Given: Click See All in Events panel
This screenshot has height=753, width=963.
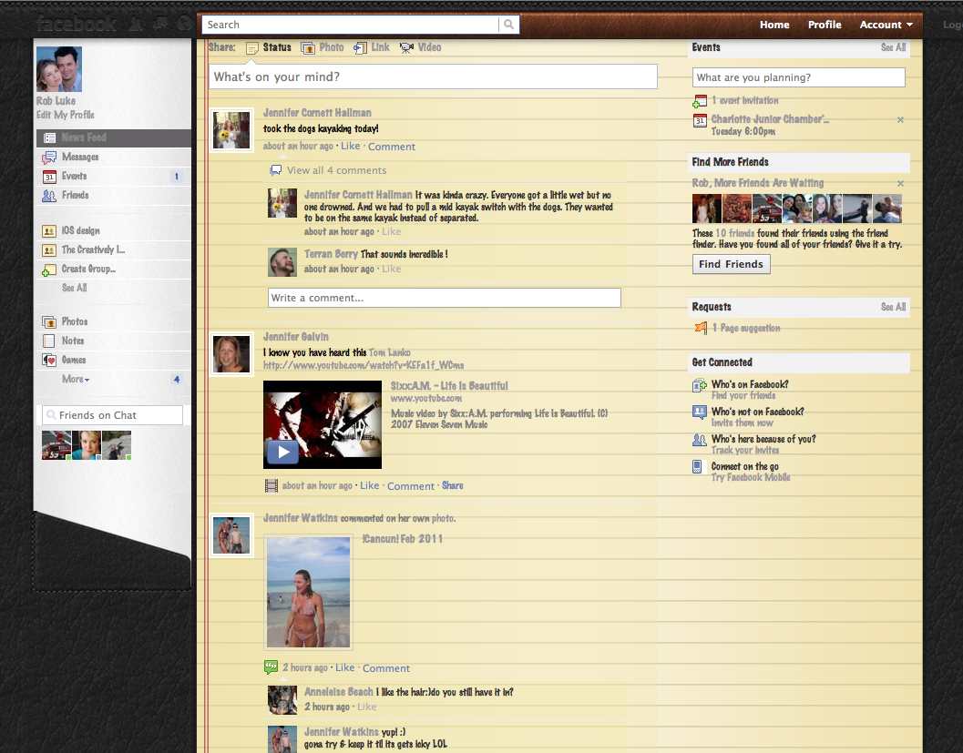Looking at the screenshot, I should (x=893, y=47).
